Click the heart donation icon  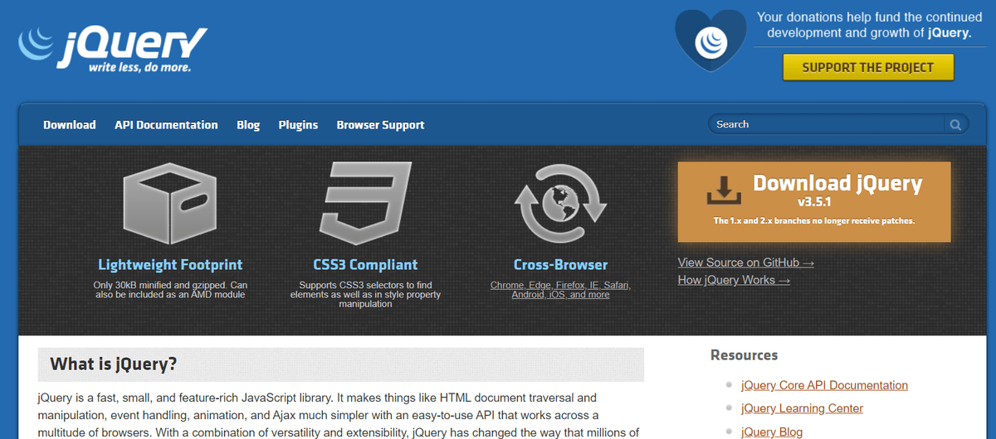(710, 40)
